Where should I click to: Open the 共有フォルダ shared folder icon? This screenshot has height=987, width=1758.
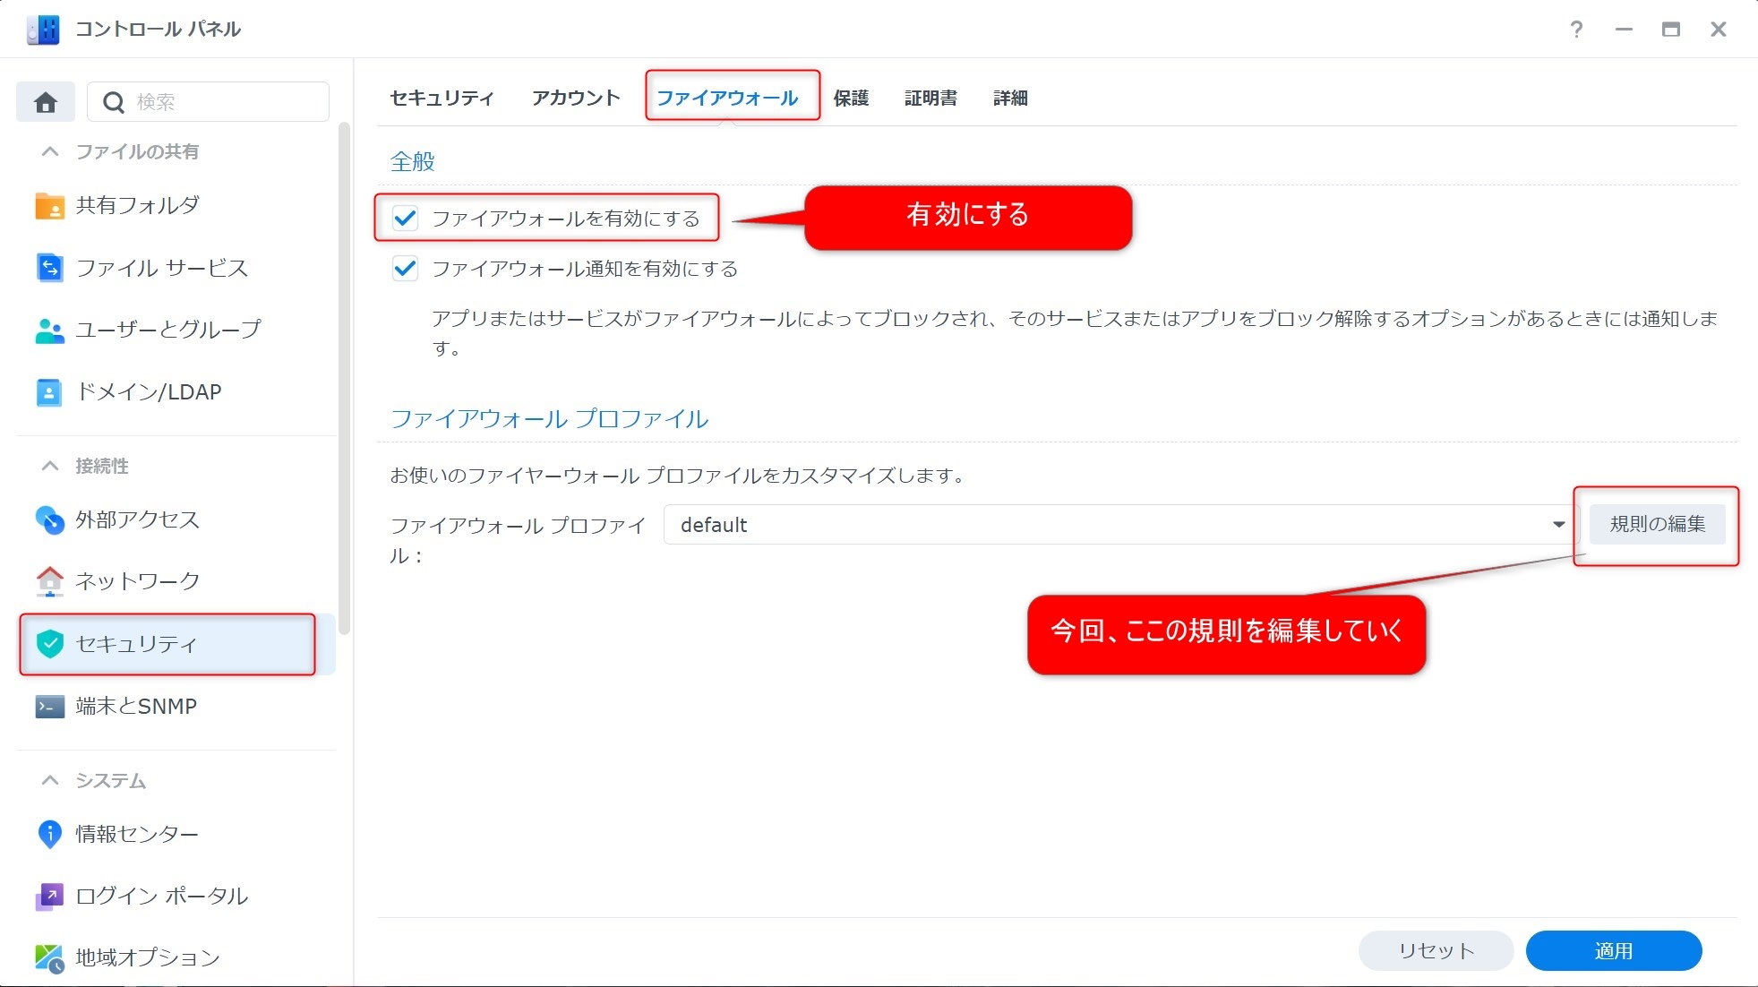[49, 206]
